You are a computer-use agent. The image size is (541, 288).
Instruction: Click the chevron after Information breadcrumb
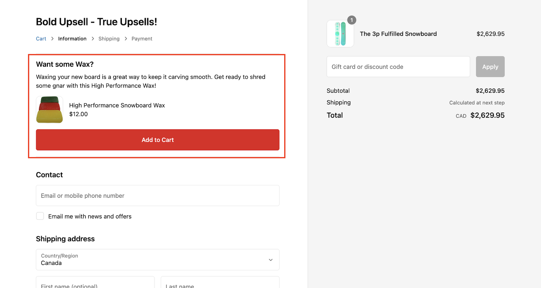(93, 38)
